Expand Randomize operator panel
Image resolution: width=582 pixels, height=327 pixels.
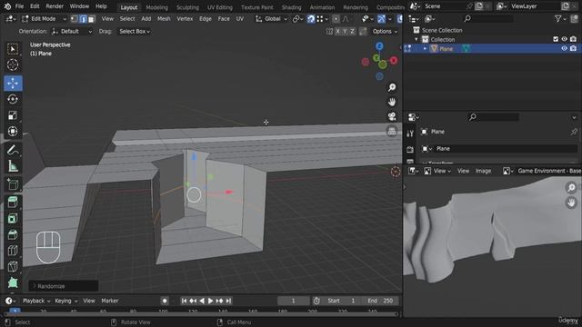64,286
